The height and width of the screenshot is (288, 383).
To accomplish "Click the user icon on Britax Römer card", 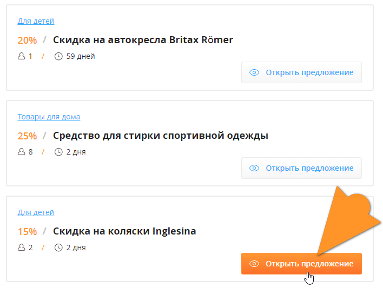I will [x=22, y=56].
